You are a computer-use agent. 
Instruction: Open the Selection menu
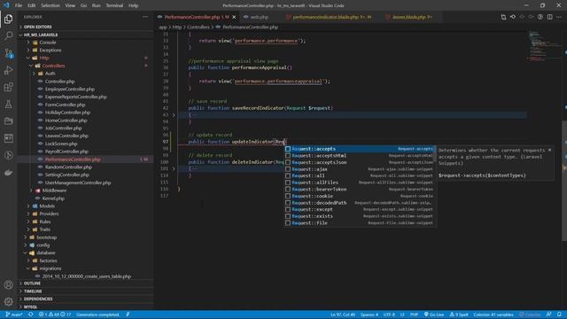click(50, 5)
